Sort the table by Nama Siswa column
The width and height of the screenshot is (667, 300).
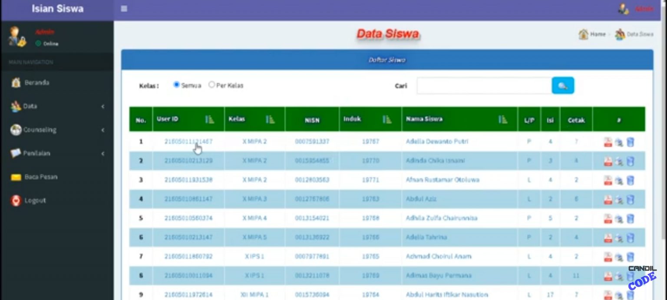[504, 119]
